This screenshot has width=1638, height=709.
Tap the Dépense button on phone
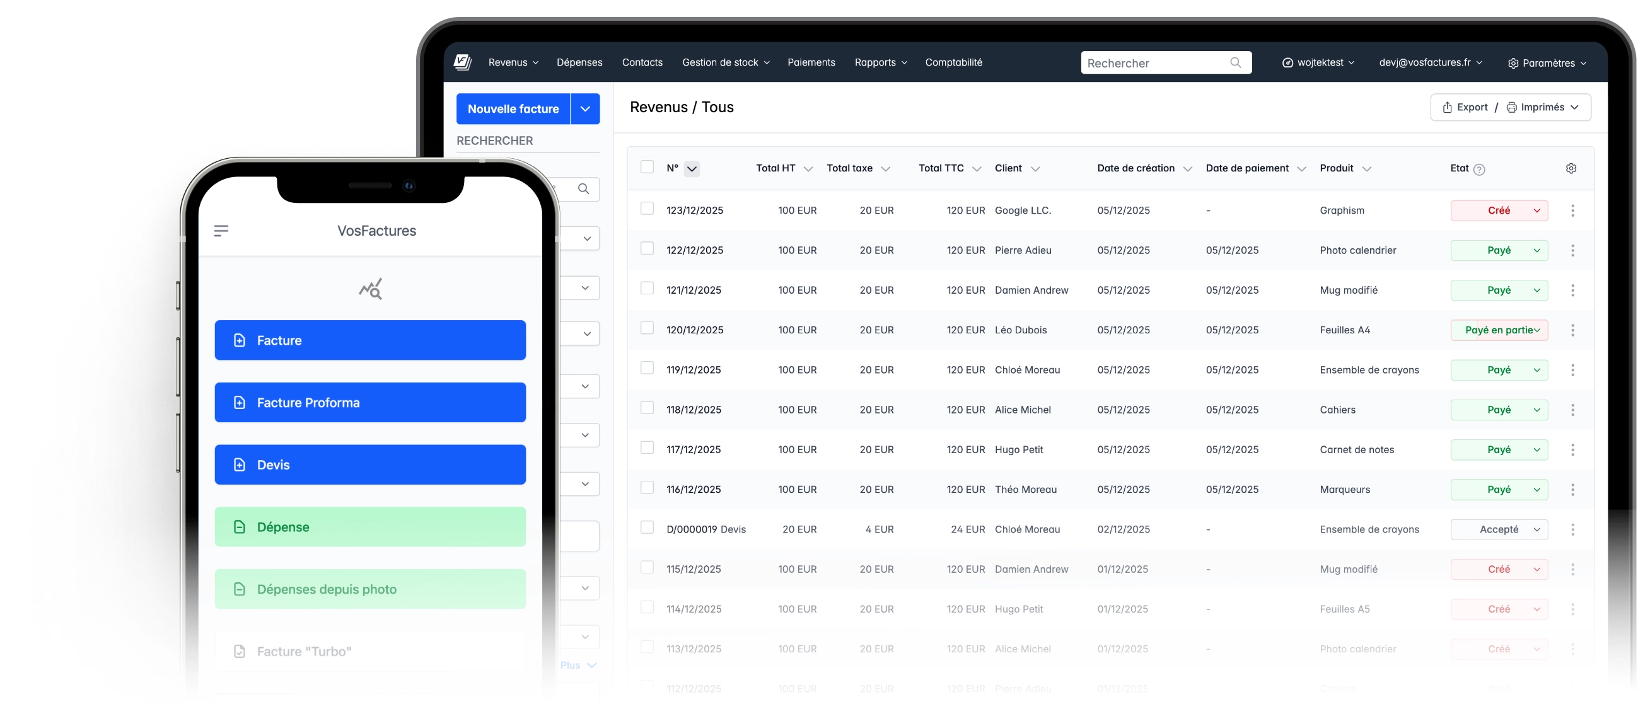coord(370,527)
